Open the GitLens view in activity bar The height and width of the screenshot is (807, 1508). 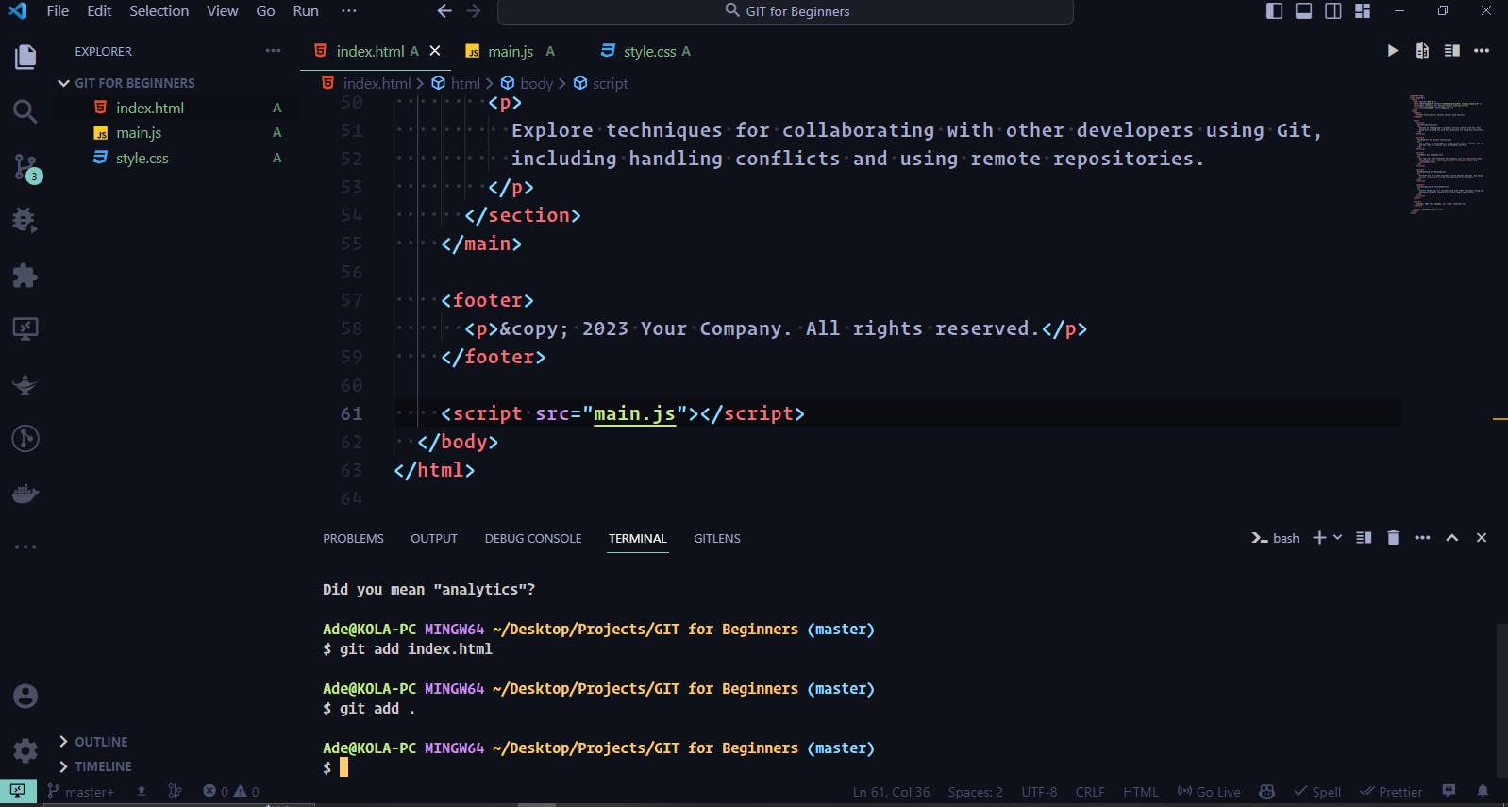25,438
